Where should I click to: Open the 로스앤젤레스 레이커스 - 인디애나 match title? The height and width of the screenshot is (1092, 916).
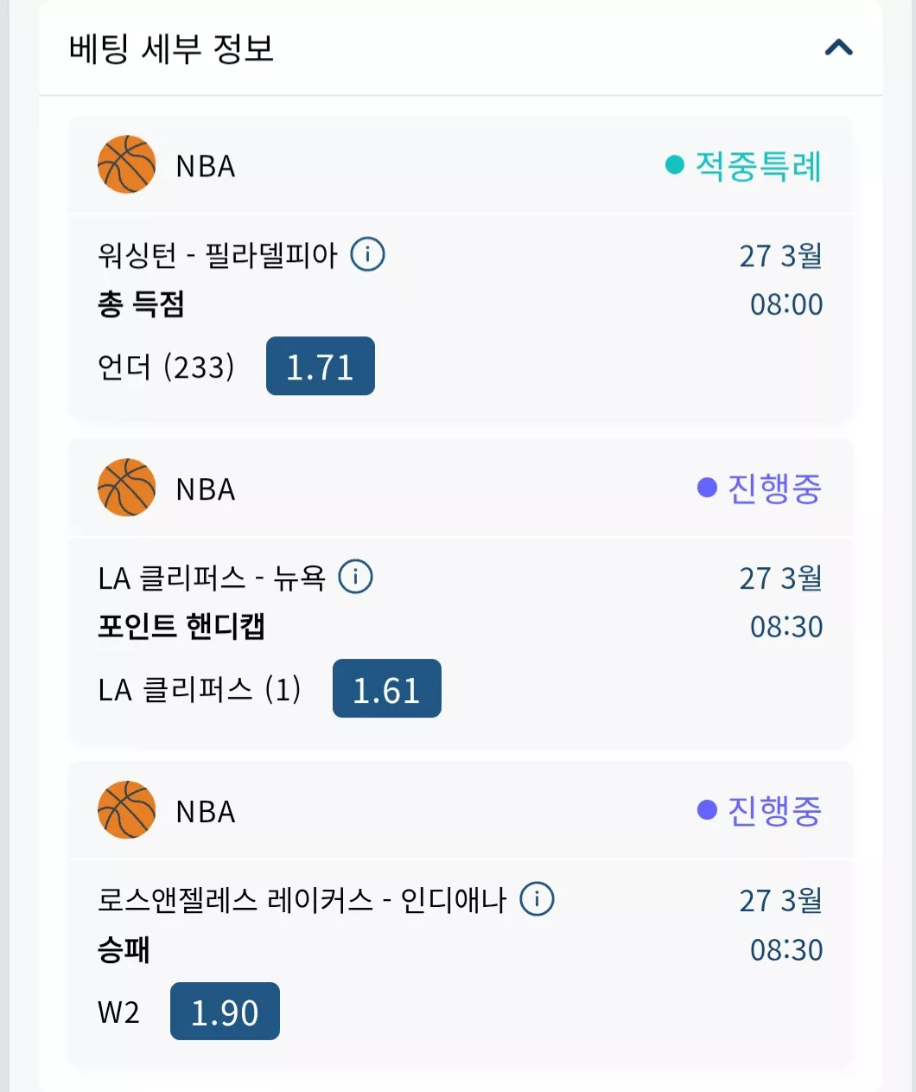point(302,900)
